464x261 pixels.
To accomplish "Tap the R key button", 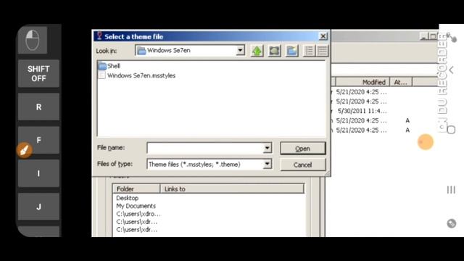I will tap(38, 107).
